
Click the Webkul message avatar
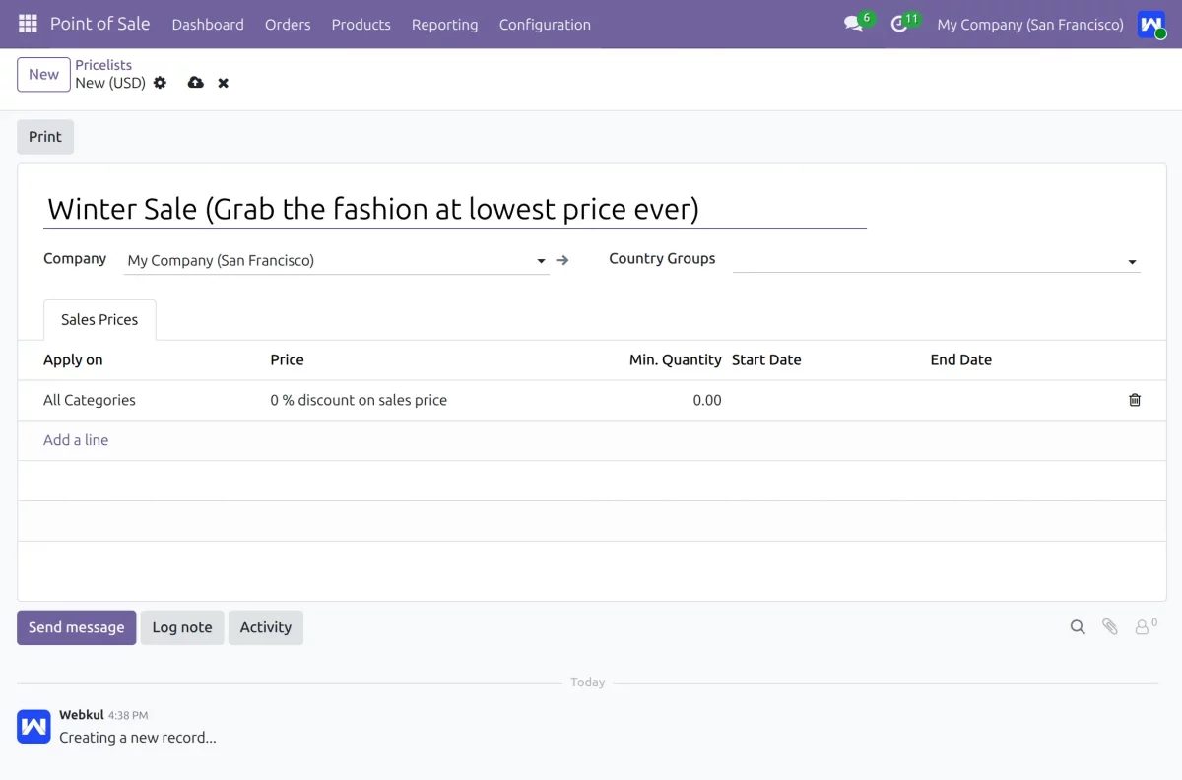click(33, 726)
